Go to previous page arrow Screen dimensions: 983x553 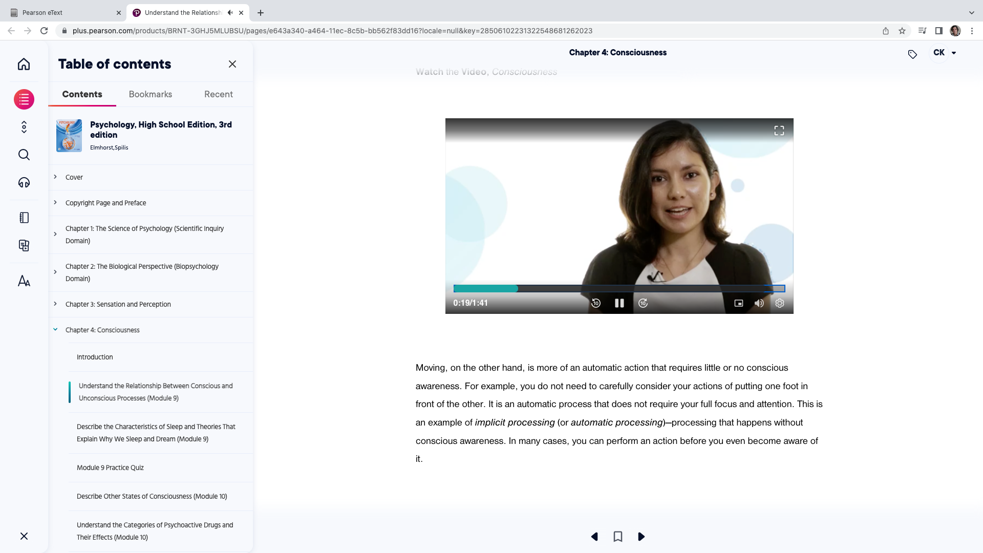click(594, 537)
